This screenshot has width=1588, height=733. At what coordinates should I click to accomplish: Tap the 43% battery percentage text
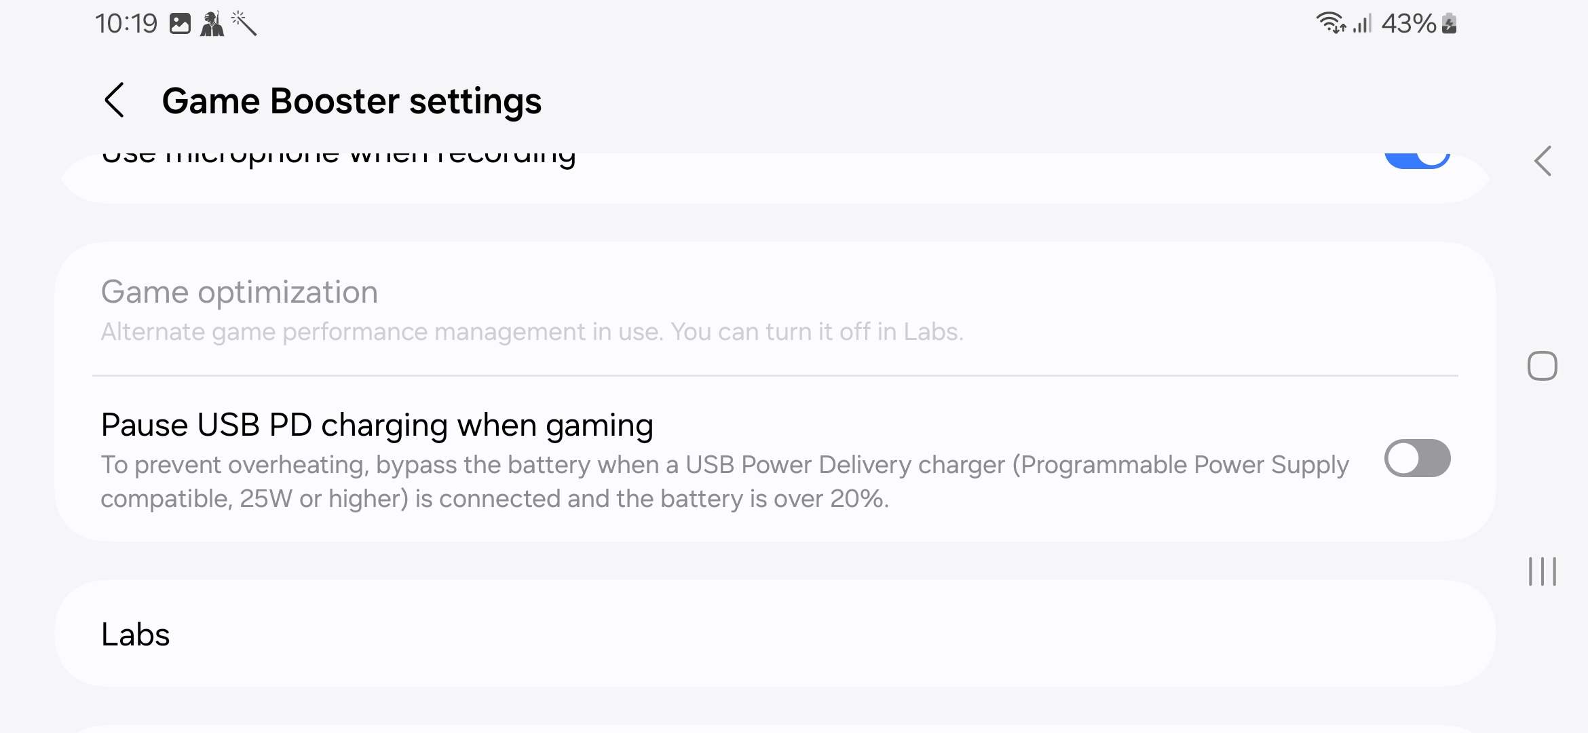pos(1408,24)
